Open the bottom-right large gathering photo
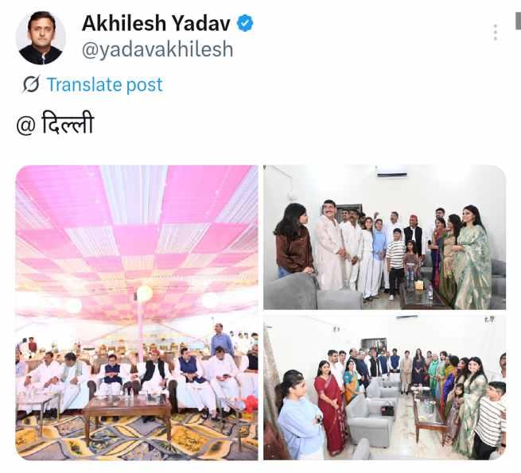Screen dimensions: 521x473 coord(384,388)
